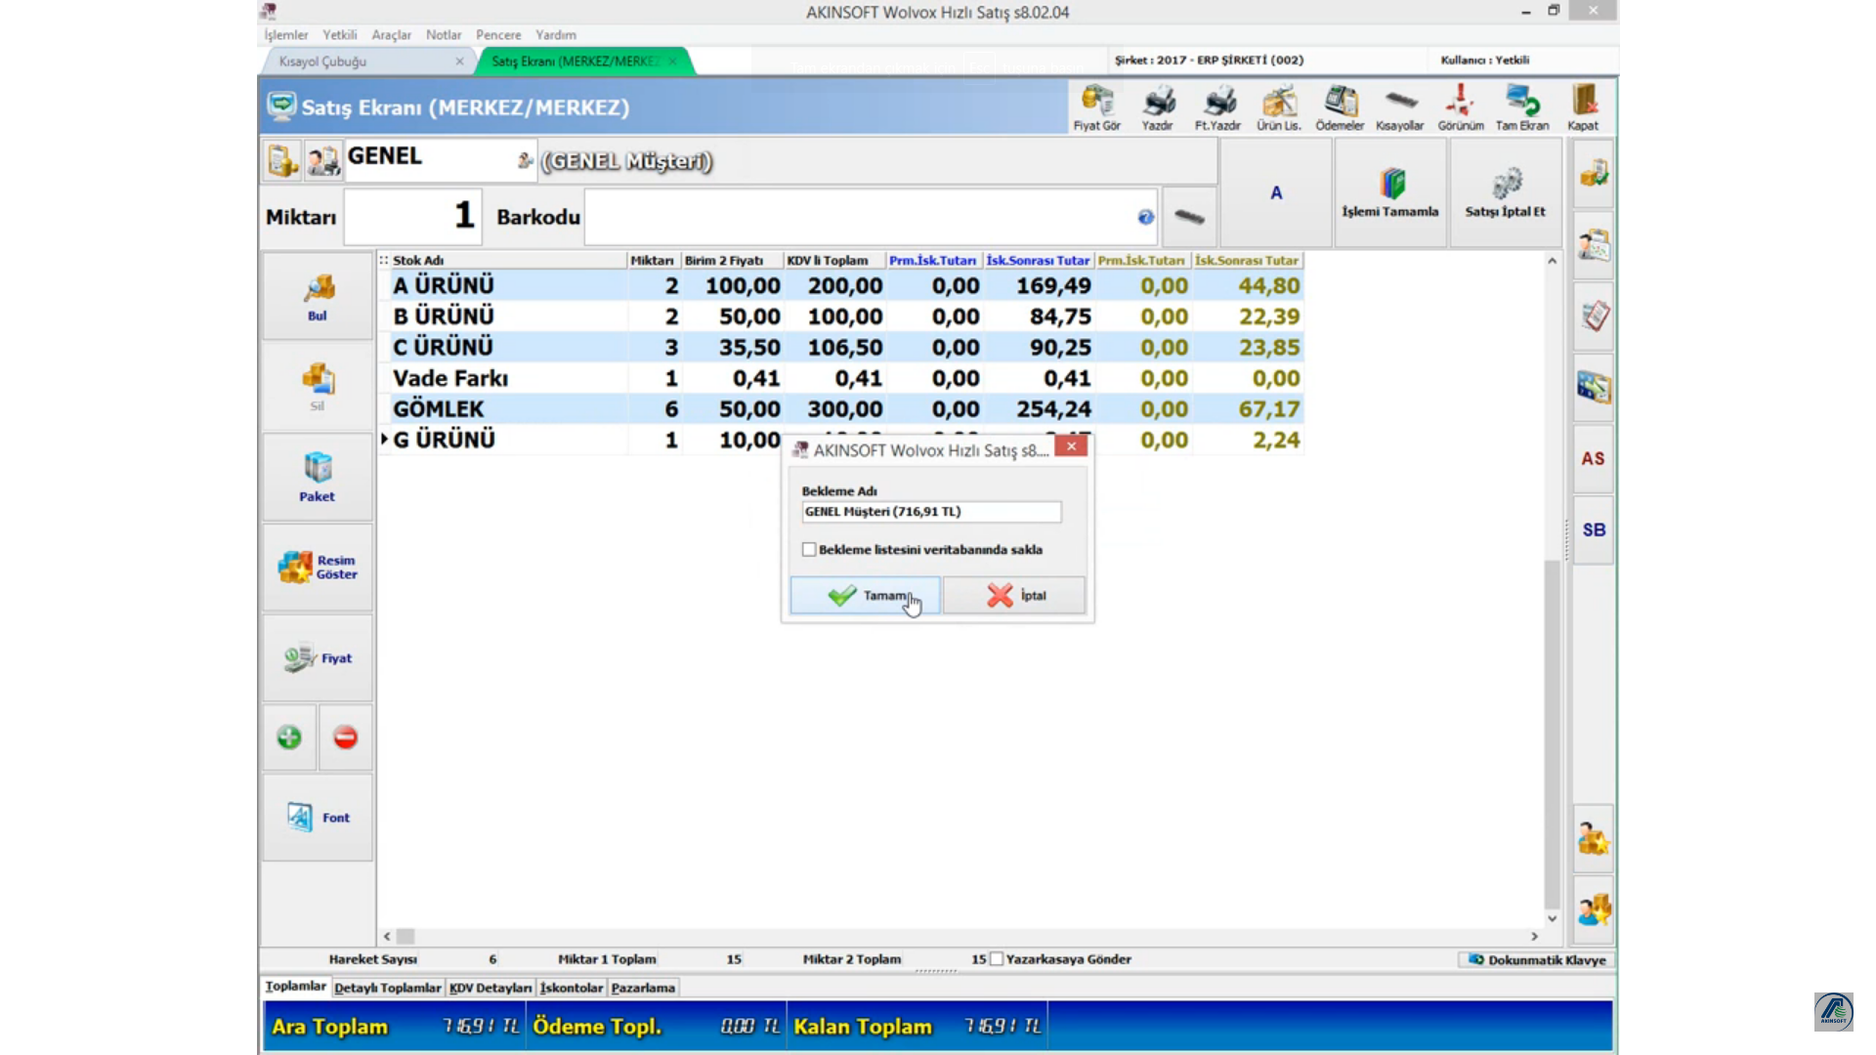Open the Kısayollar shortcuts icon

point(1400,107)
